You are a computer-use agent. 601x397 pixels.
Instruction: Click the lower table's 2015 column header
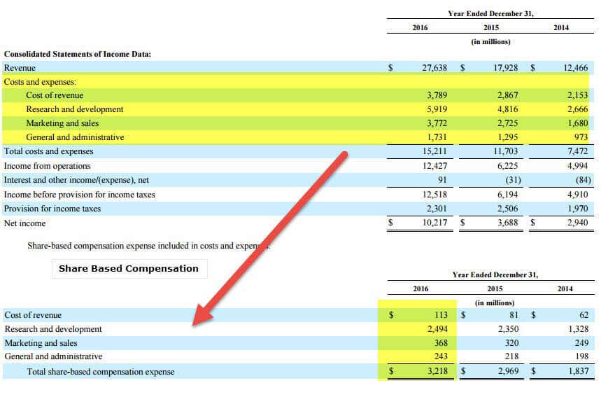click(495, 289)
